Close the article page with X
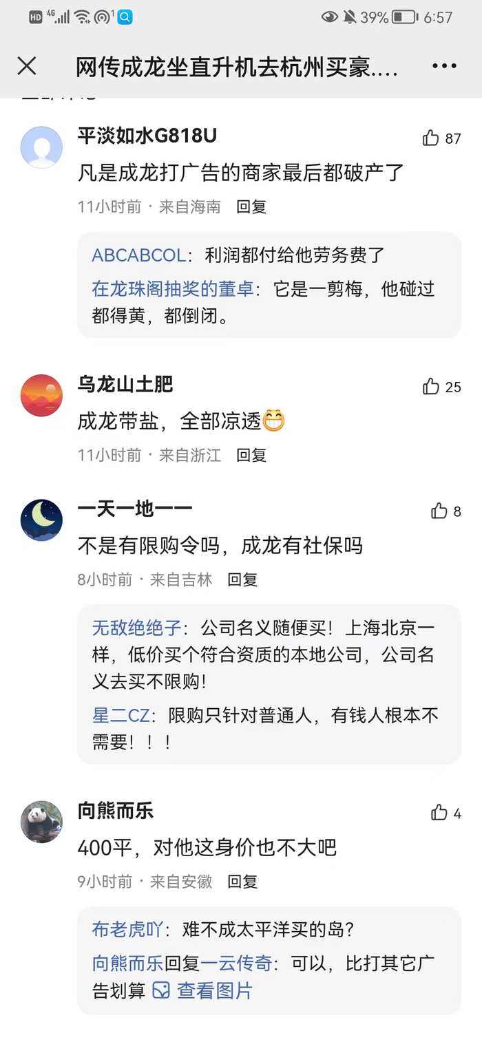Image resolution: width=482 pixels, height=1044 pixels. (x=27, y=66)
